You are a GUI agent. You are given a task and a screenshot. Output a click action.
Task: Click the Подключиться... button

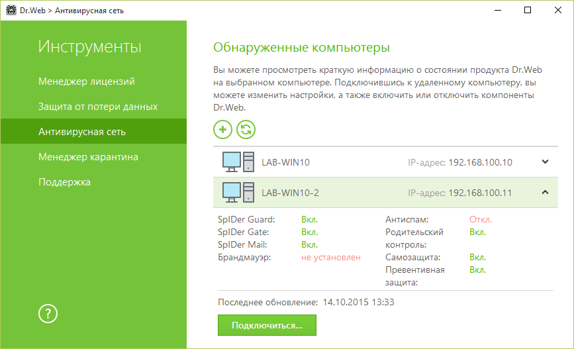[267, 325]
